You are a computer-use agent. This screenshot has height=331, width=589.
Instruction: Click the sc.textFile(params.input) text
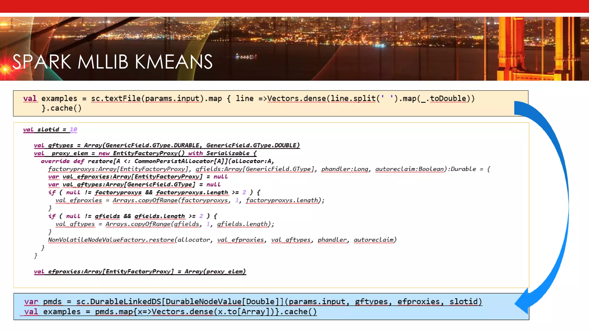point(147,99)
